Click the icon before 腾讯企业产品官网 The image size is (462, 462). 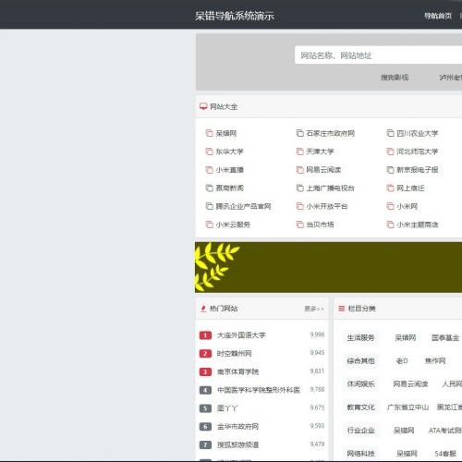209,206
